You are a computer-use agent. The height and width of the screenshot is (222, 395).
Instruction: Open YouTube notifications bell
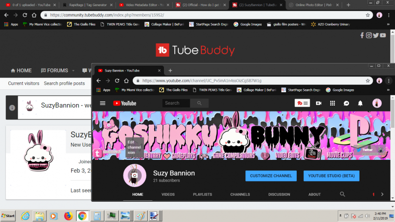[x=360, y=103]
